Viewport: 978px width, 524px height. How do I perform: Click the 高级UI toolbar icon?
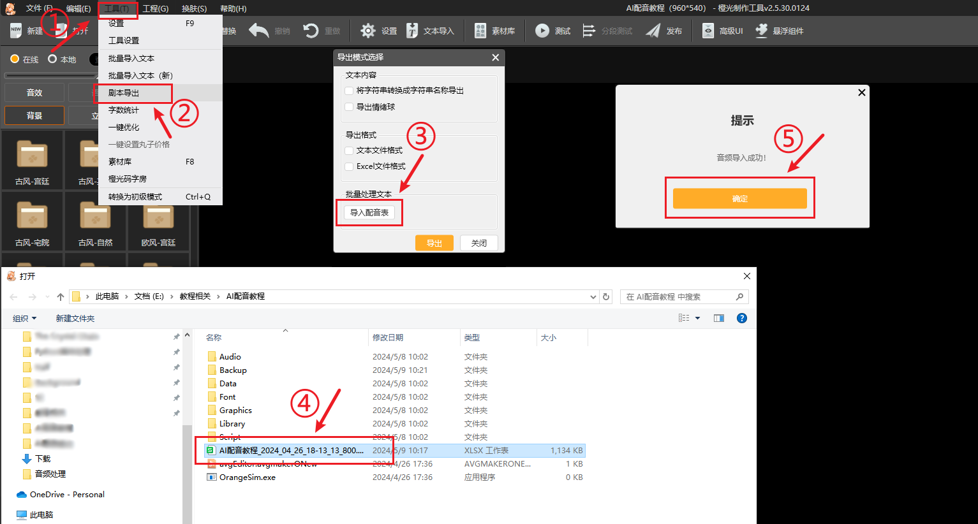pyautogui.click(x=708, y=31)
